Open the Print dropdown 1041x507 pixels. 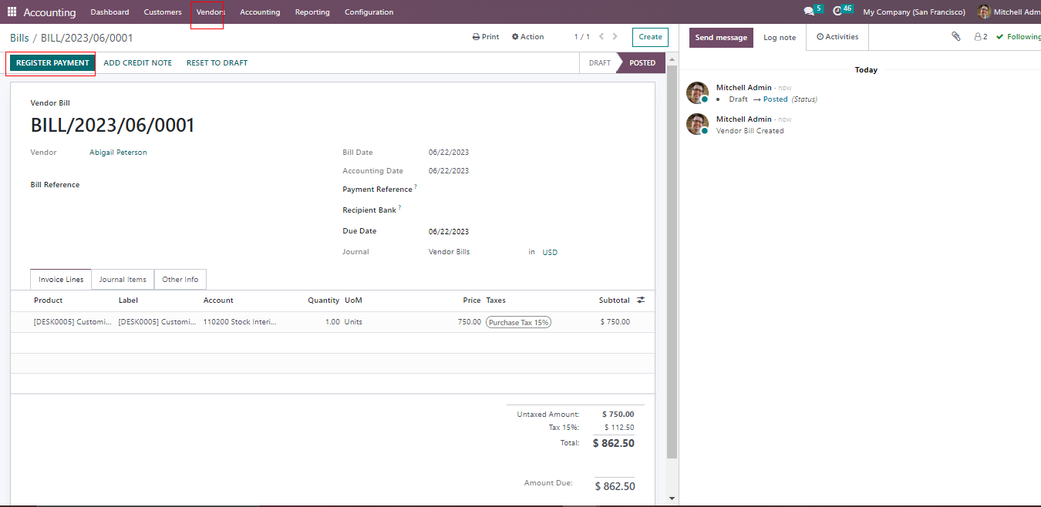(486, 36)
